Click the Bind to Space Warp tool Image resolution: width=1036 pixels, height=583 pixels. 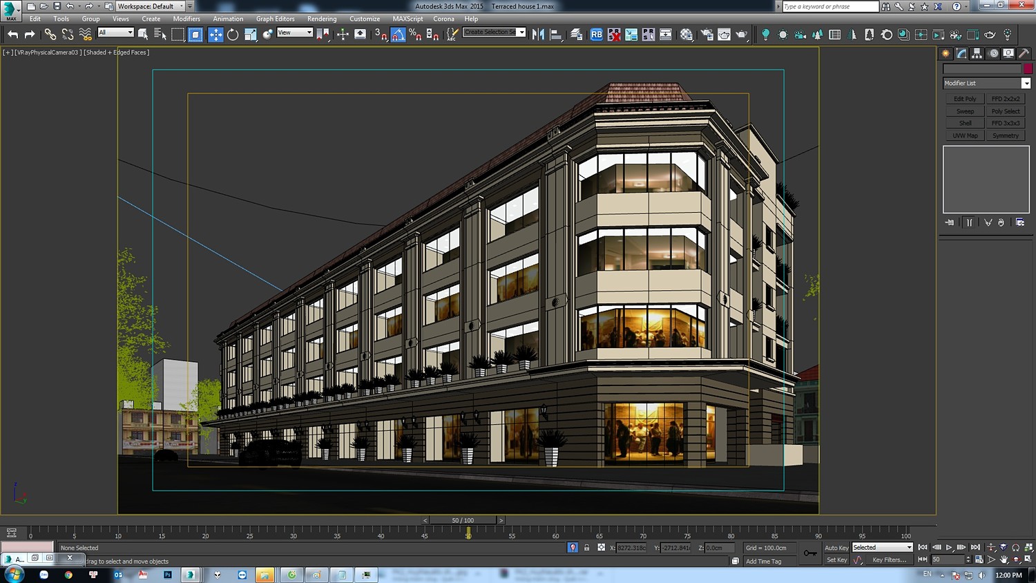click(x=85, y=34)
